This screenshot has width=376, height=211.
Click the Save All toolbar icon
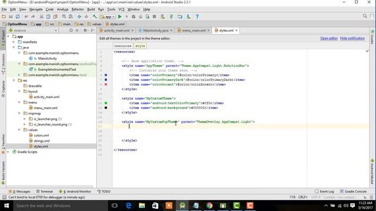(x=11, y=16)
